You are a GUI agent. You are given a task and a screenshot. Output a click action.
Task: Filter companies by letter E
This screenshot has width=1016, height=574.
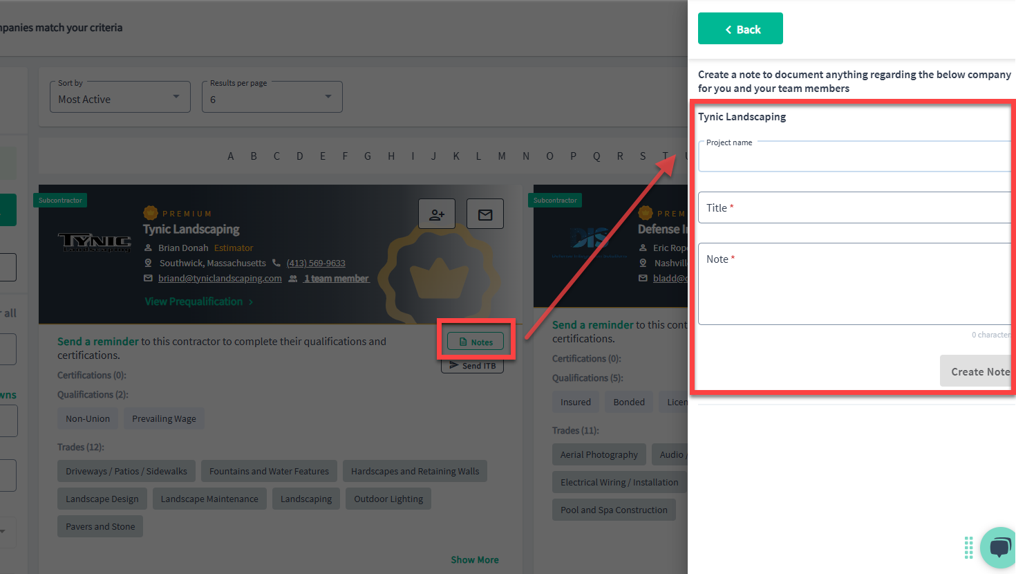pos(323,156)
